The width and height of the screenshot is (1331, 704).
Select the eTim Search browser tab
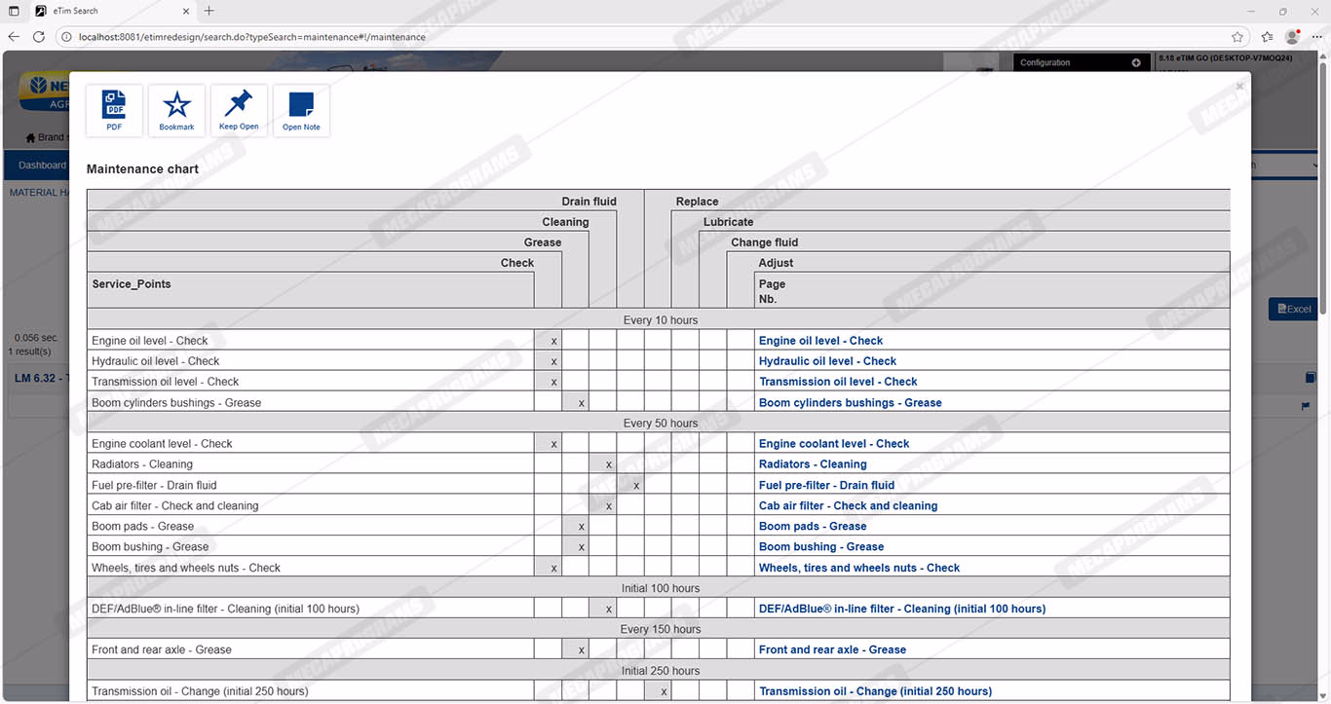coord(107,11)
